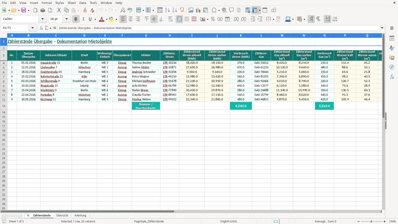Click the Save document icon
Viewport: 398px width, 224px height.
24,10
